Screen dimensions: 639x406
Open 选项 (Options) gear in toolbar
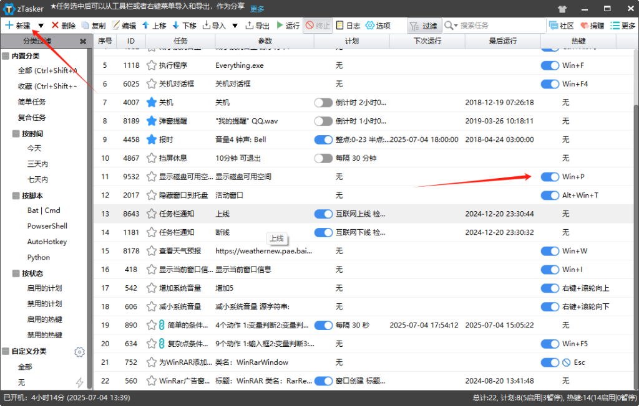coord(369,26)
